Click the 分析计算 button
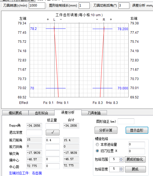Image resolution: width=153 pixels, height=176 pixels. click(106, 130)
